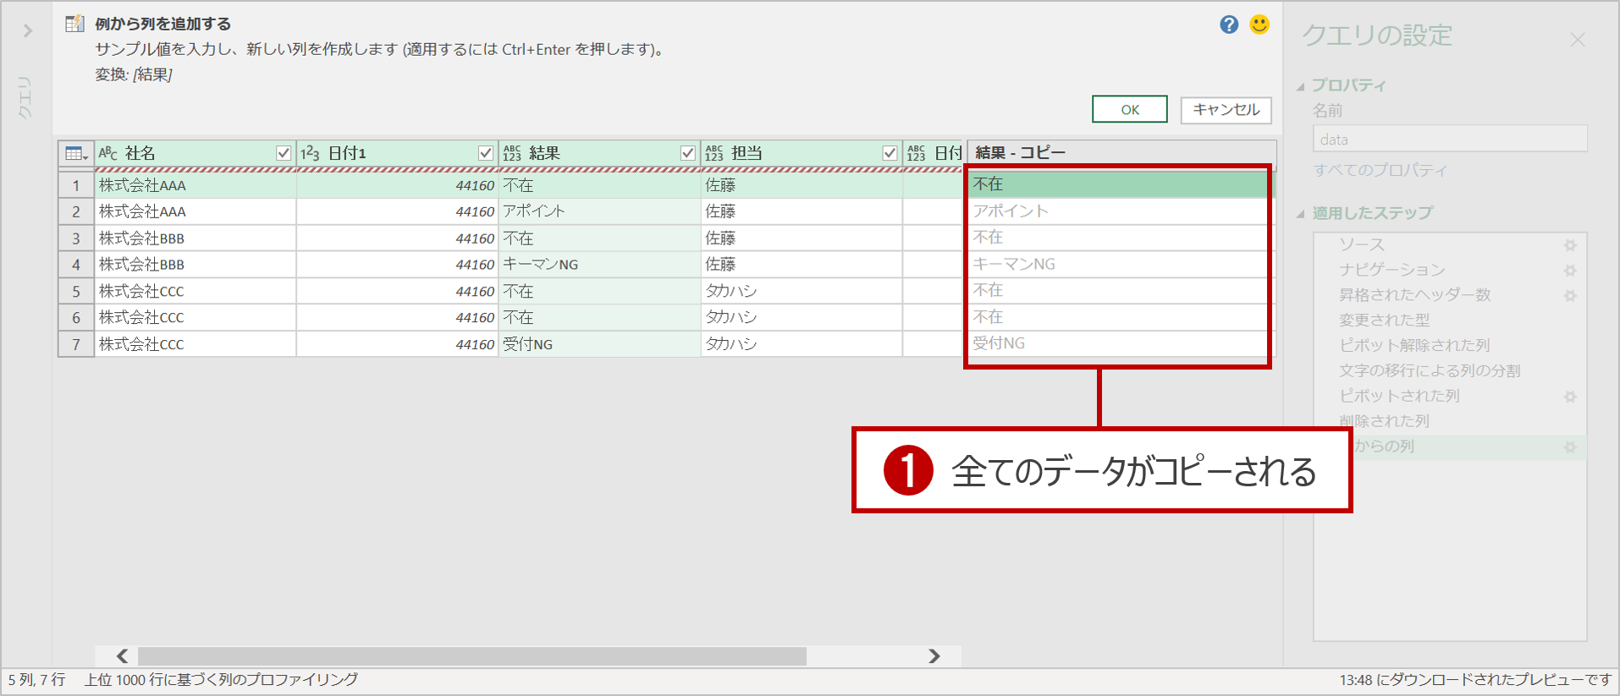Click the horizontal scrollbar left arrow
Viewport: 1620px width, 696px height.
click(x=122, y=656)
